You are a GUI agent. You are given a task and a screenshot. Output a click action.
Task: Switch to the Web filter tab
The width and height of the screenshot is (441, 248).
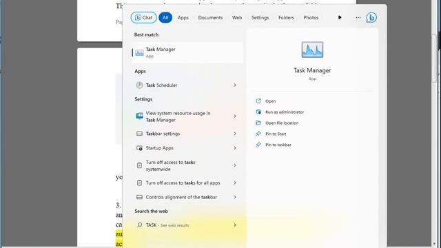tap(237, 17)
